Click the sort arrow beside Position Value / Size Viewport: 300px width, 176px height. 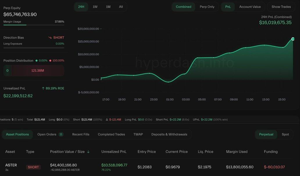click(88, 152)
